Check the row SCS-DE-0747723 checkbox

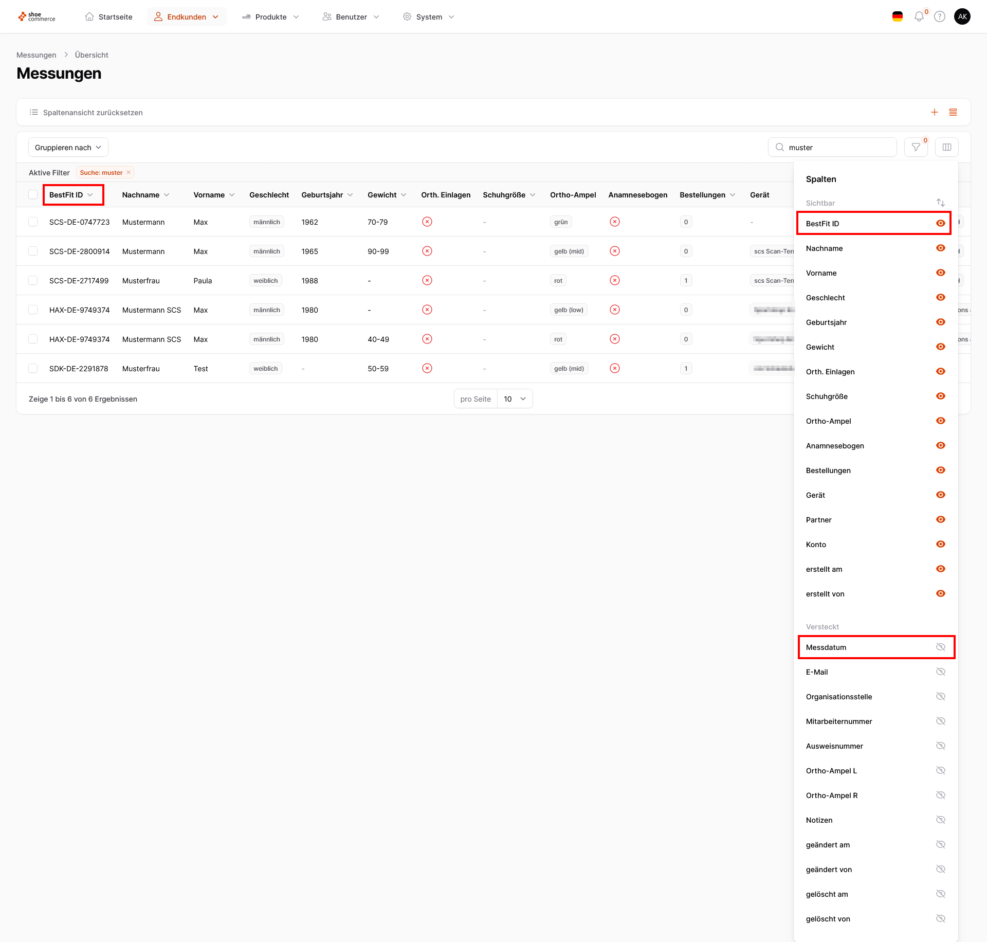tap(33, 222)
